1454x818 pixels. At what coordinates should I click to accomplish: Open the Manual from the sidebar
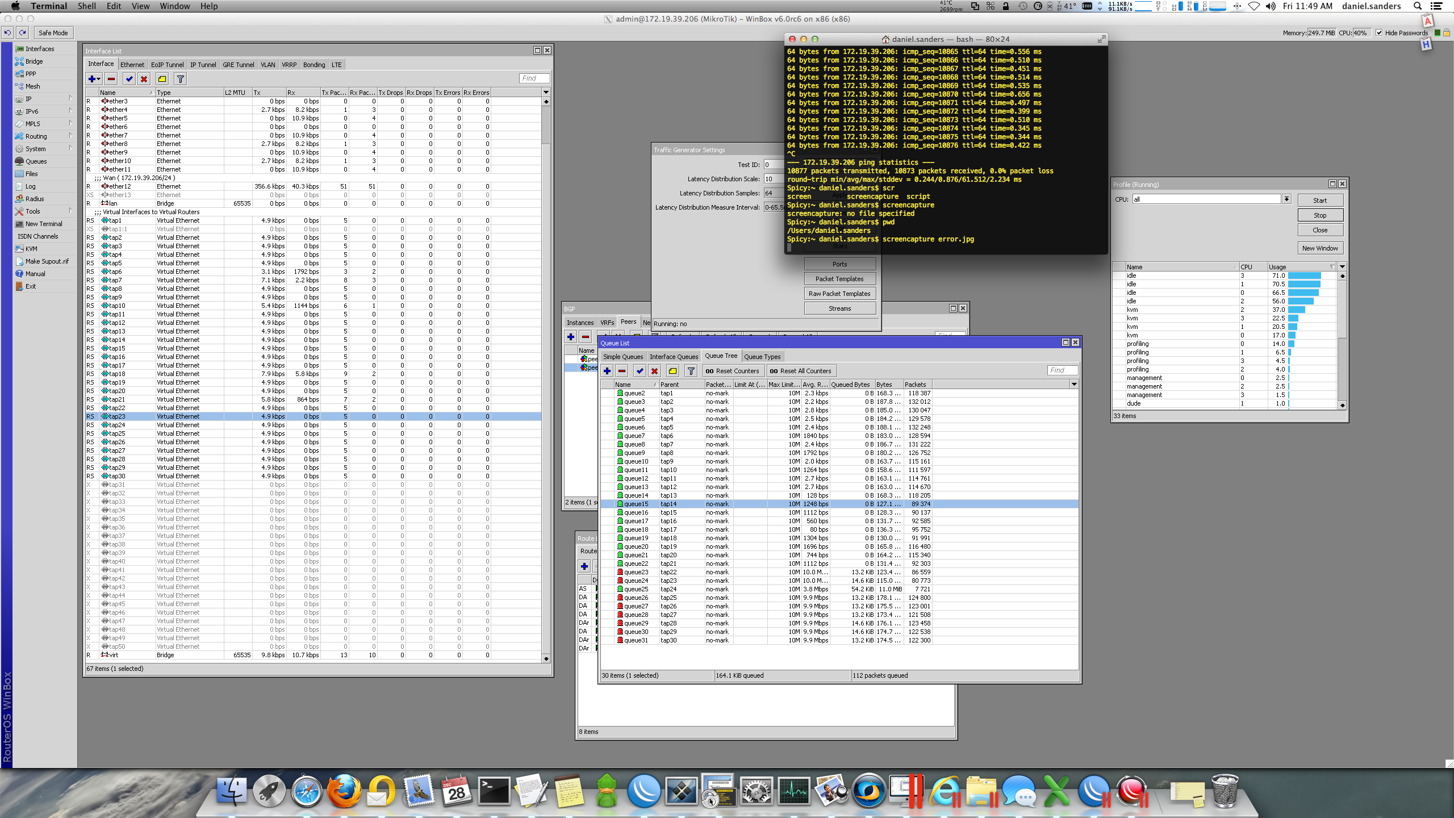(x=35, y=274)
